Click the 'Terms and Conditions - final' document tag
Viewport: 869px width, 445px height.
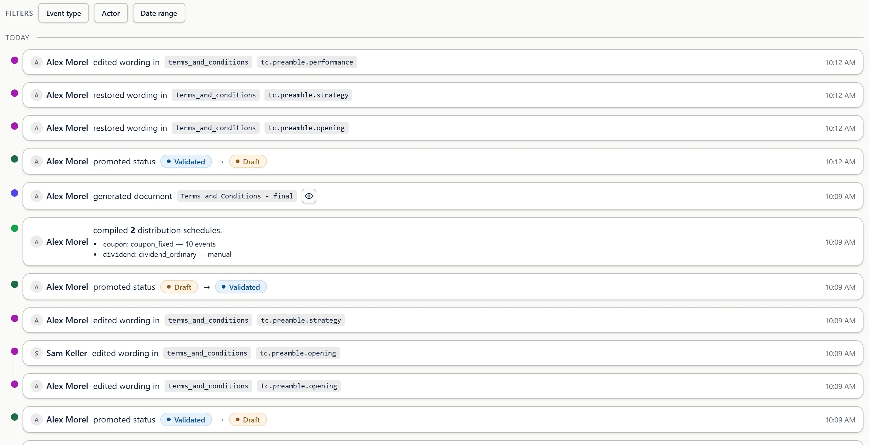pos(237,196)
